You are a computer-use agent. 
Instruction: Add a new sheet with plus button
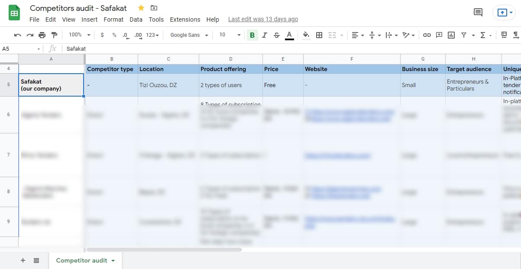click(23, 260)
